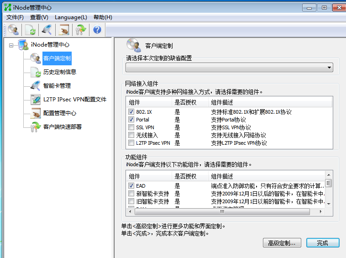Click the 历史定制信息 tree icon
The width and height of the screenshot is (346, 258).
point(36,72)
